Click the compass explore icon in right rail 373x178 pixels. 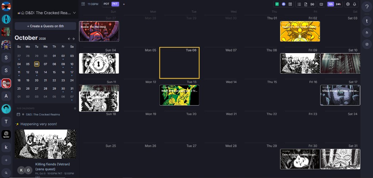(367, 44)
